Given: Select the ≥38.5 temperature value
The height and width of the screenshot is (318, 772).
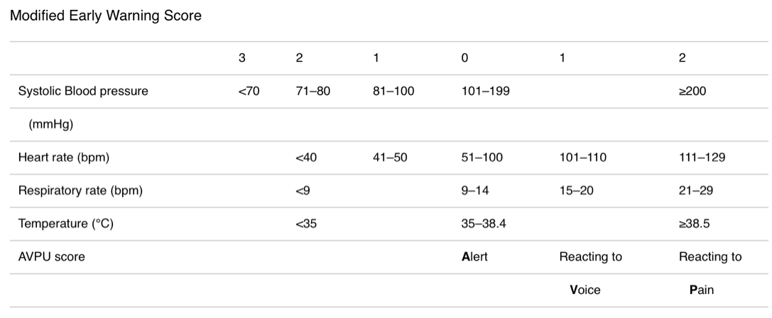Looking at the screenshot, I should (694, 224).
